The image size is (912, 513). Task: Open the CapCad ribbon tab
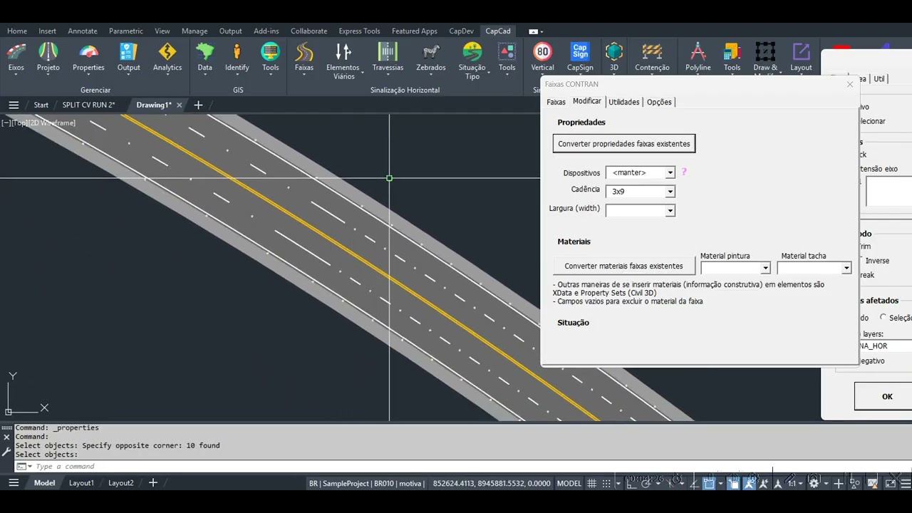pyautogui.click(x=498, y=31)
